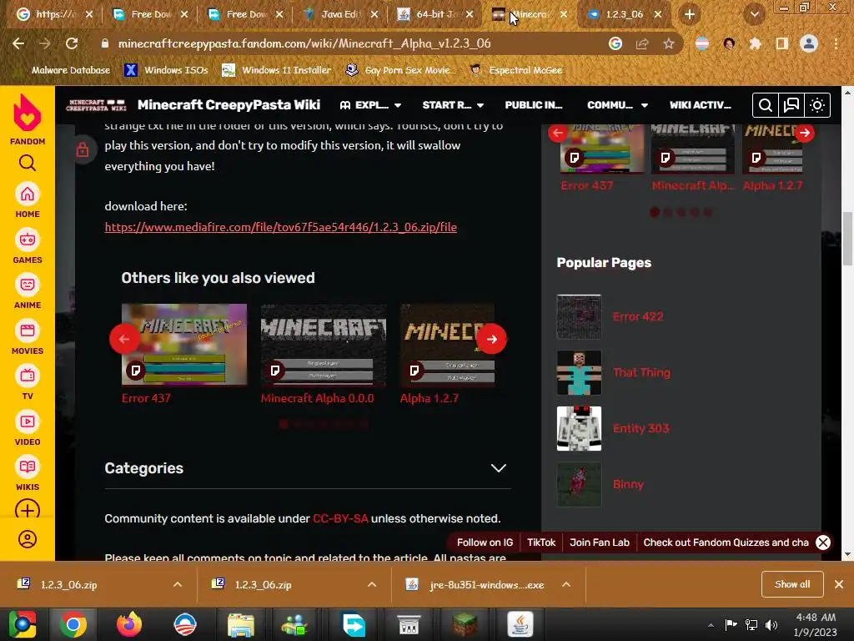Open the Error 422 popular page link
The image size is (854, 641).
[x=638, y=316]
